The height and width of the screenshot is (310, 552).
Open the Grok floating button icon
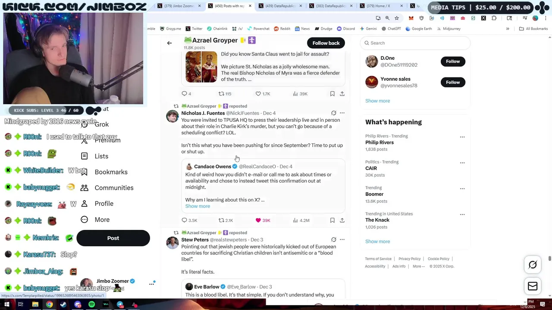click(x=533, y=265)
